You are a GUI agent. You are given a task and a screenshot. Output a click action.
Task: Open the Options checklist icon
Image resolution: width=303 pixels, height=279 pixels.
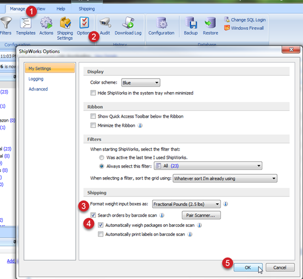point(84,23)
